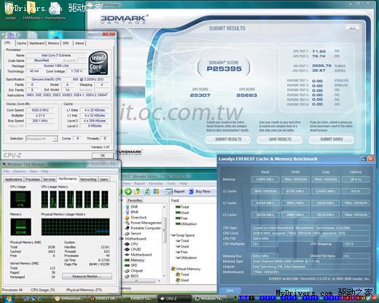Open Resource Monitor from Task Manager
The width and height of the screenshot is (379, 303).
point(87,276)
